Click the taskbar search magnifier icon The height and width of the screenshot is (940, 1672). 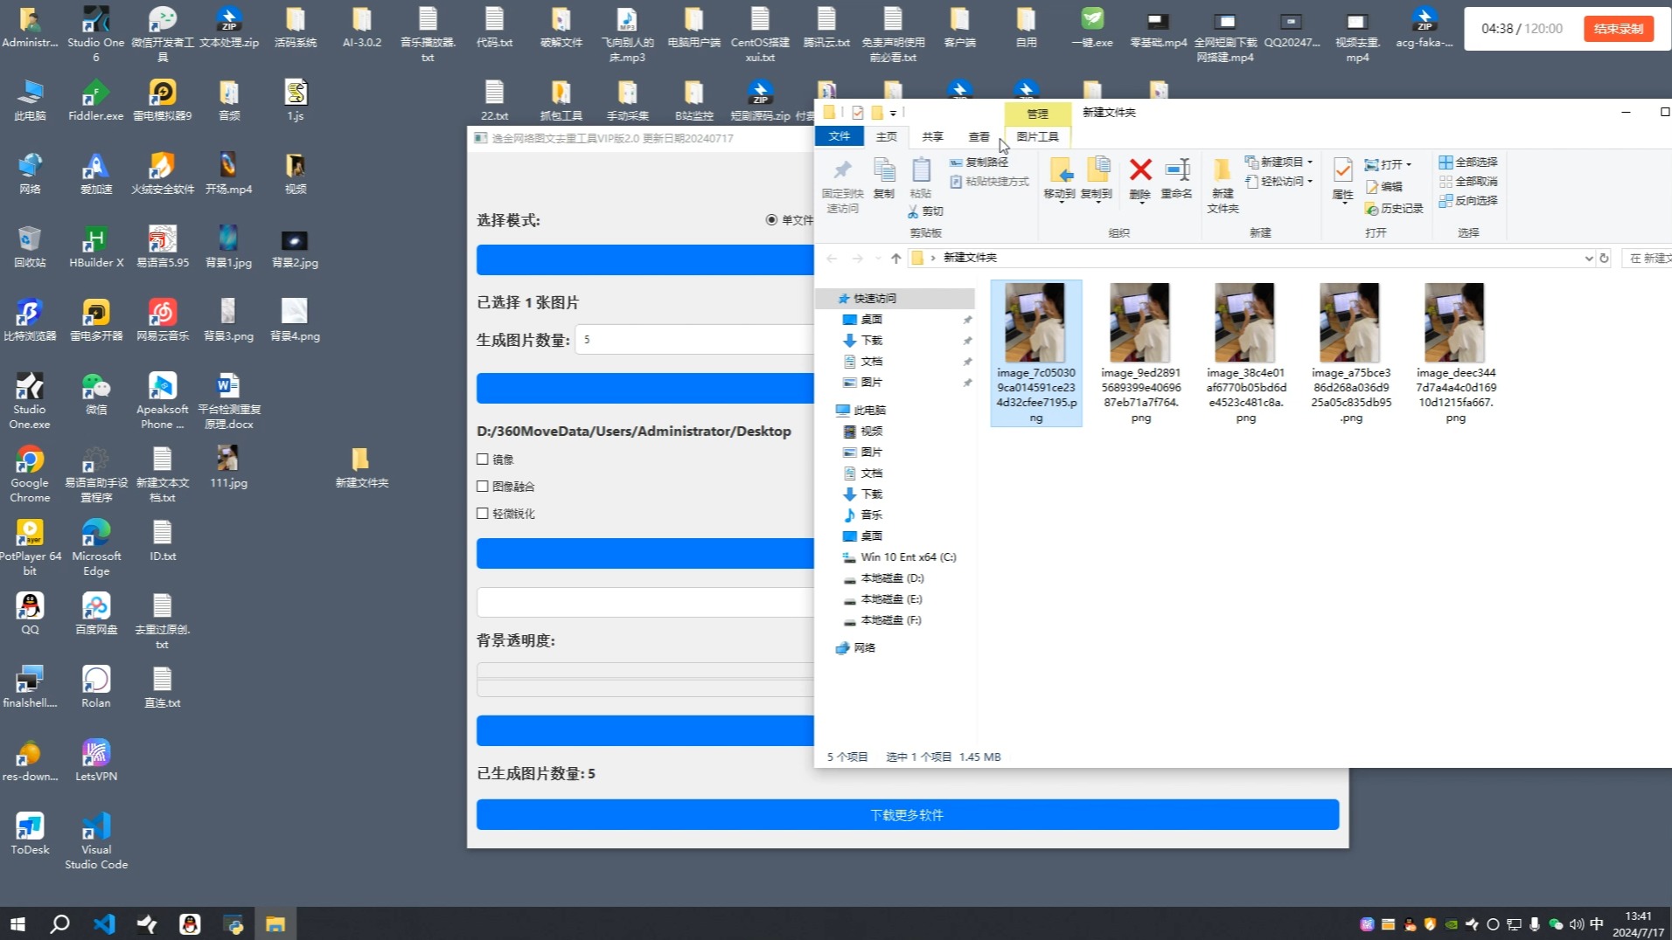(x=59, y=923)
